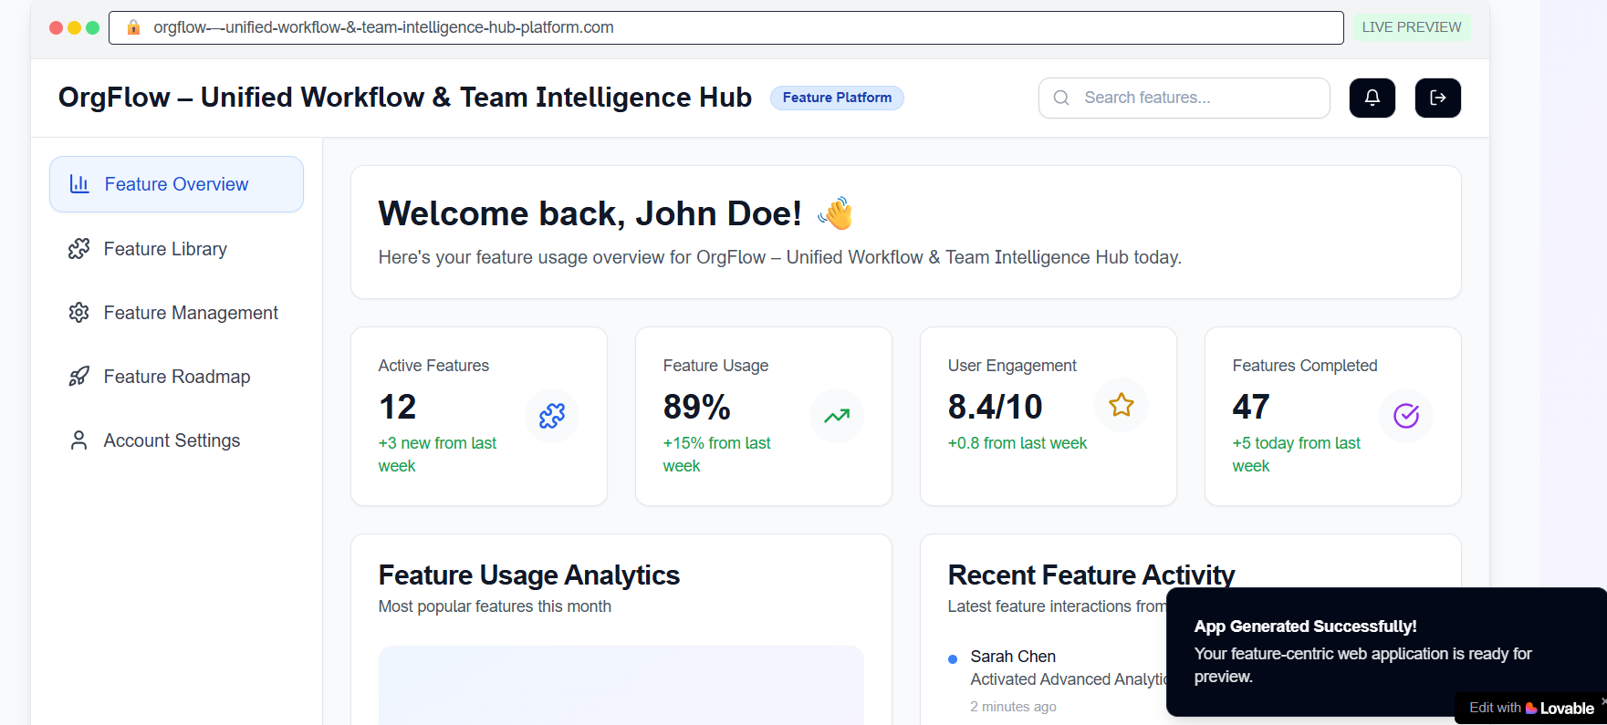Image resolution: width=1607 pixels, height=725 pixels.
Task: Click the puzzle icon in the Active Features card
Action: click(552, 416)
